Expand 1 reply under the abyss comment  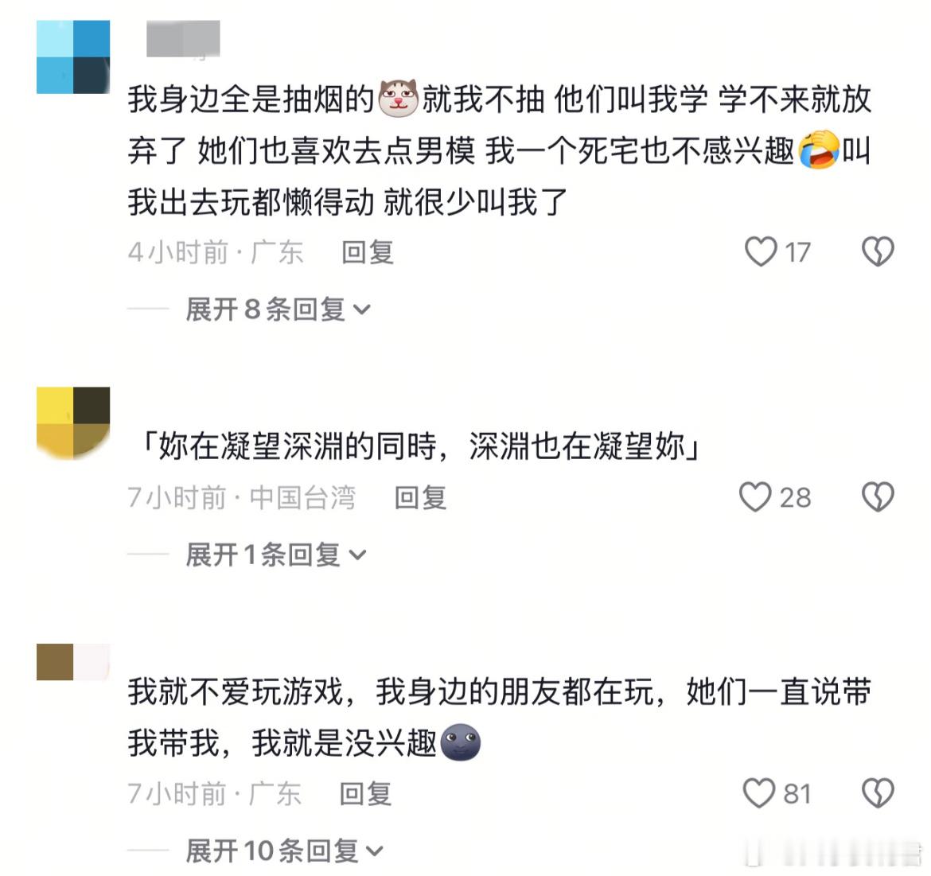[275, 555]
